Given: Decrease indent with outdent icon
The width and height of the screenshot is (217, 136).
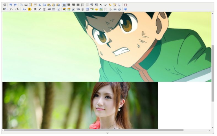Looking at the screenshot, I should coord(97,5).
